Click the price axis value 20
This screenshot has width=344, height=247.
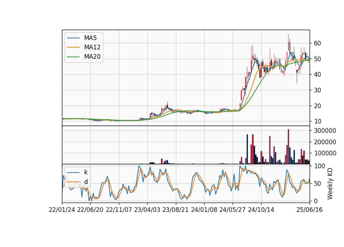(317, 106)
